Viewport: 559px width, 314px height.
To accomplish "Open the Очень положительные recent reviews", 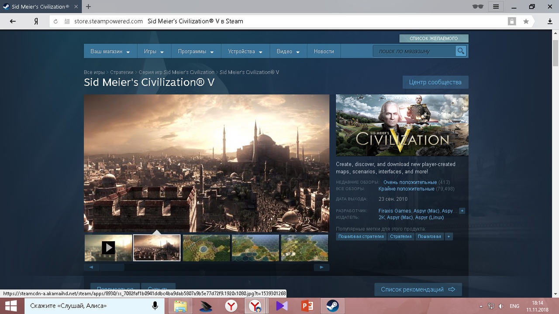I will click(410, 182).
